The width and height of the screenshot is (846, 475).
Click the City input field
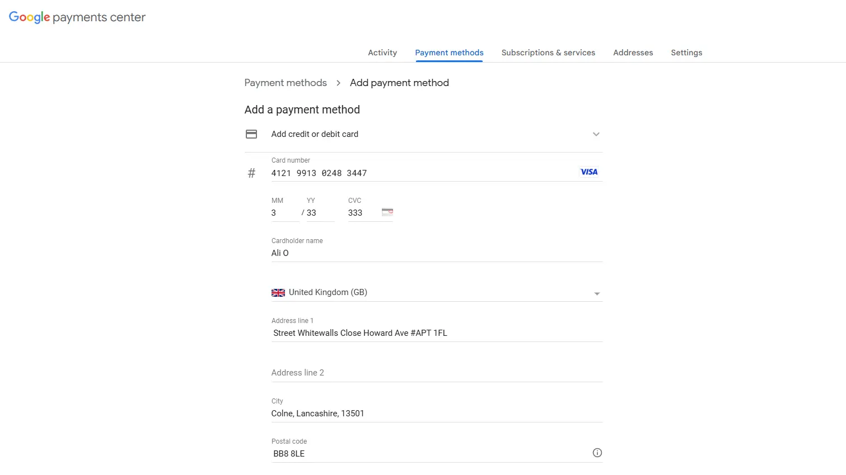(x=437, y=414)
